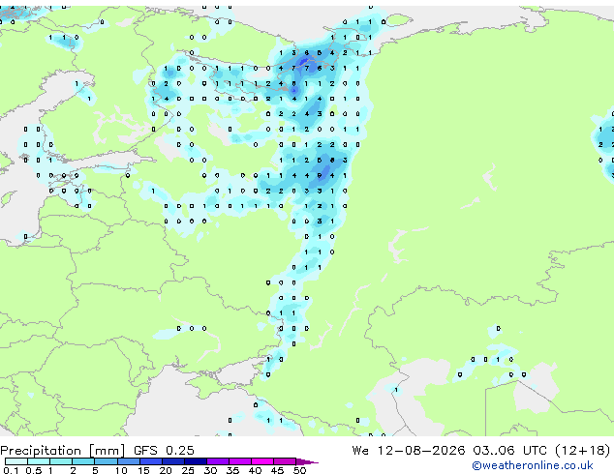This screenshot has height=474, width=614.
Task: Select the 40–45 mm magenta legend swatch
Action: [262, 461]
